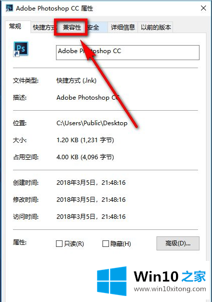Click the C:\Users\Public\Desktop location path
The height and width of the screenshot is (302, 212).
point(92,123)
